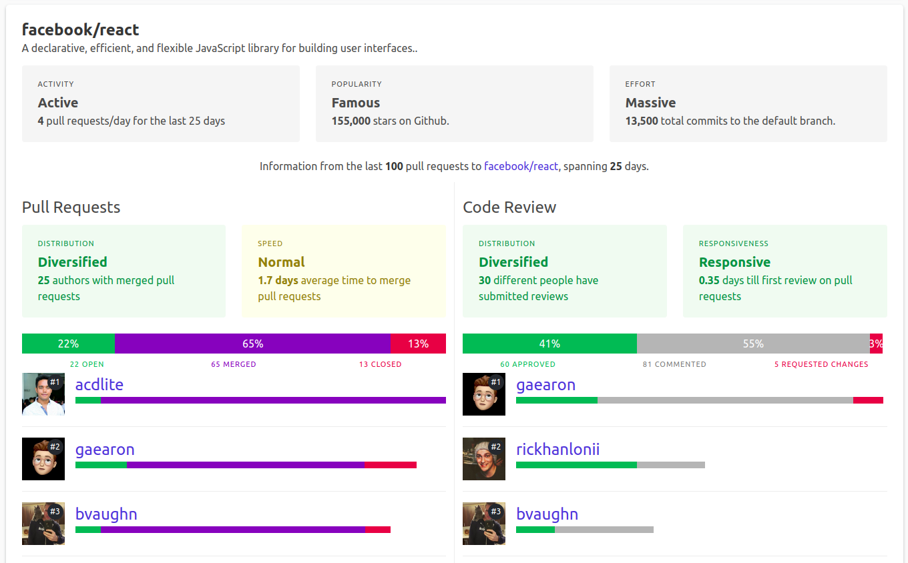This screenshot has width=908, height=563.
Task: Open rickhanlonii's name link
Action: pyautogui.click(x=557, y=450)
